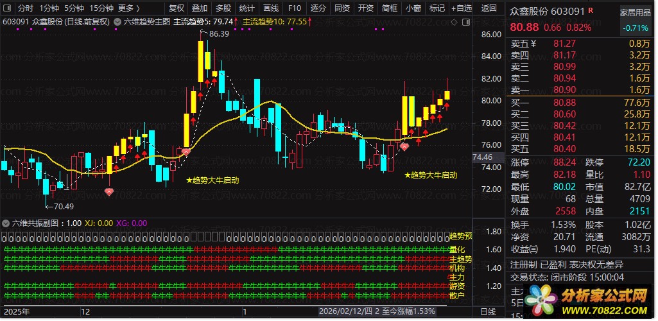Expand the 六维共振副图 indicator dropdown
This screenshot has height=321, width=658.
pyautogui.click(x=6, y=223)
